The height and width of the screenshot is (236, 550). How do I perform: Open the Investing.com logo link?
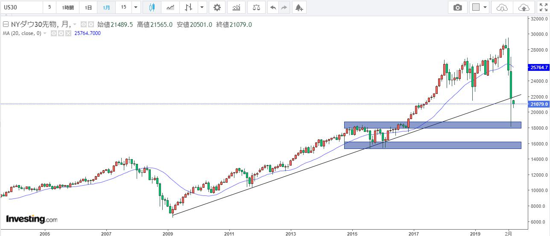tap(32, 219)
